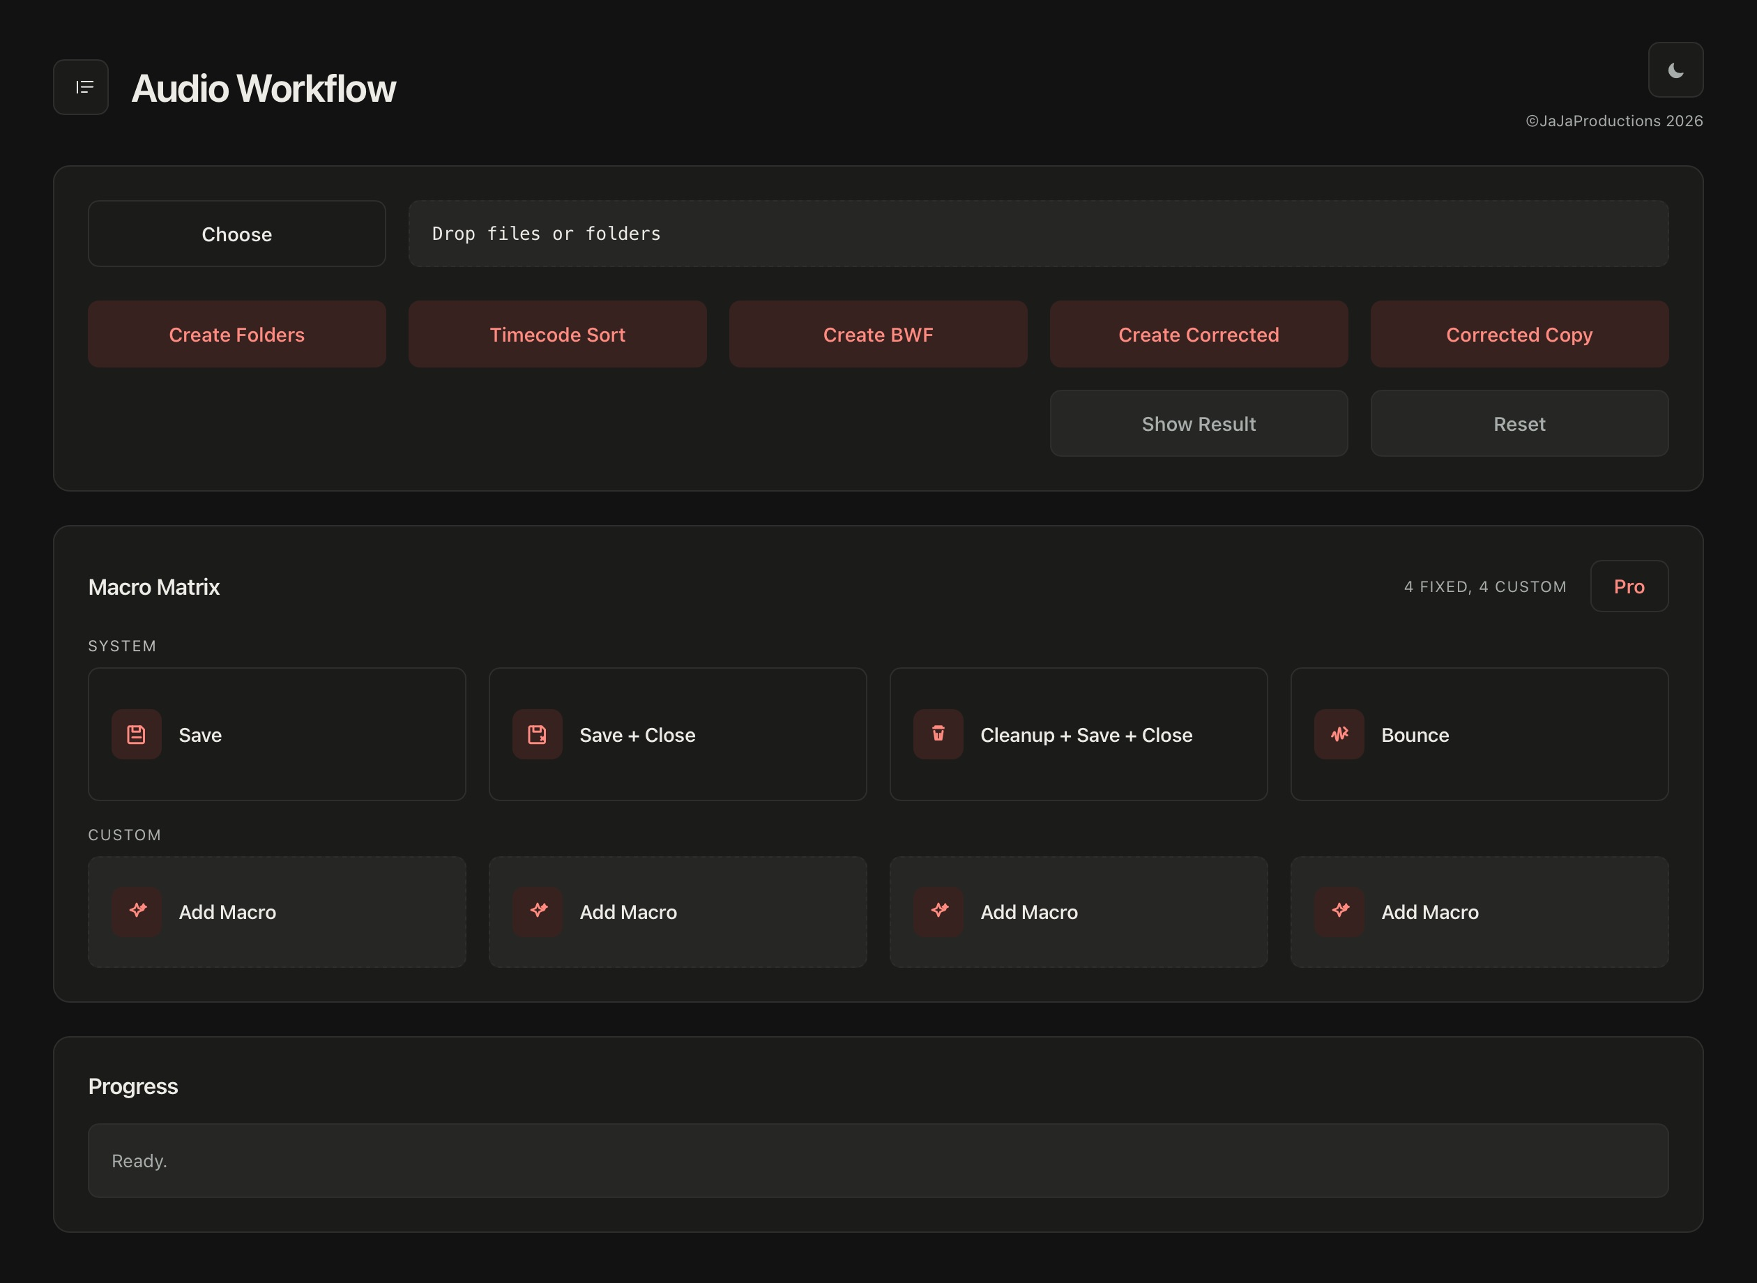Start the Timecode Sort action
The height and width of the screenshot is (1283, 1757).
pyautogui.click(x=558, y=334)
